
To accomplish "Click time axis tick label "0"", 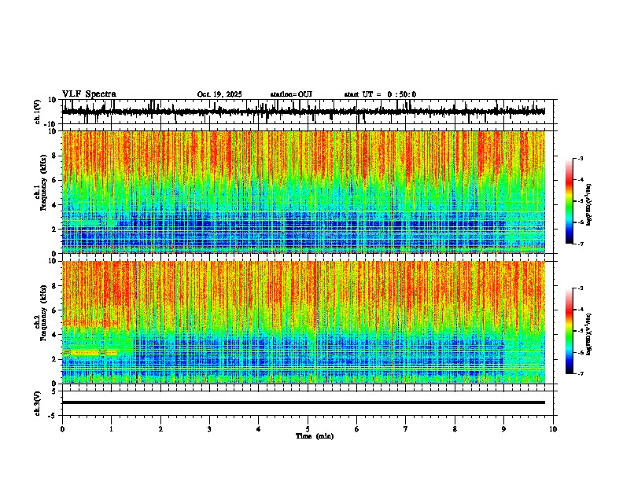I will (x=62, y=429).
